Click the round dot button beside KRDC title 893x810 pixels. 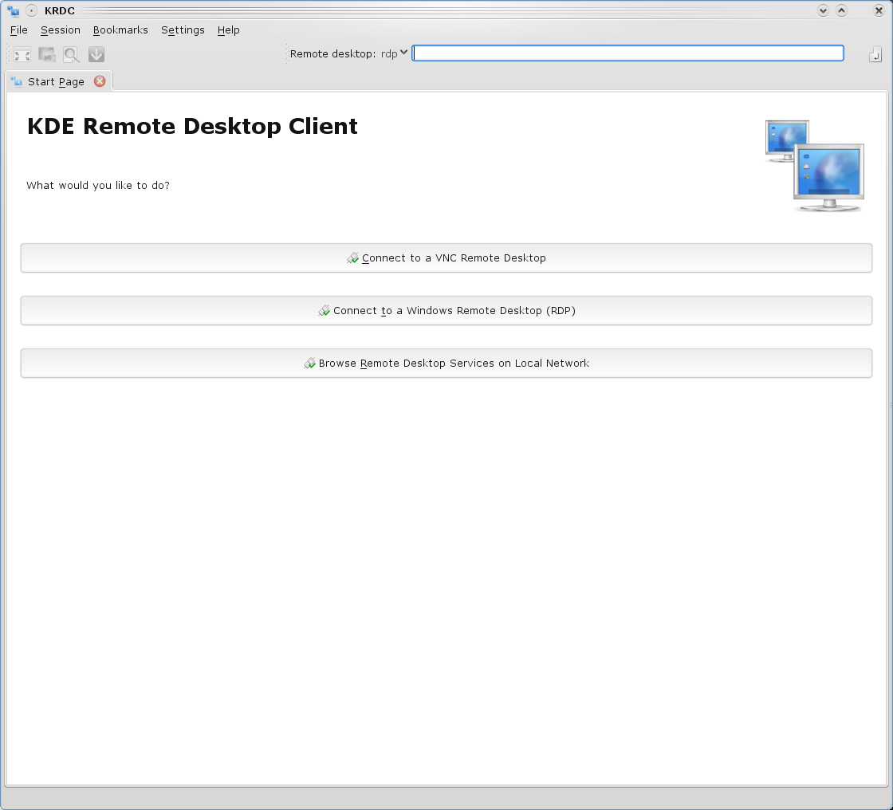(31, 10)
